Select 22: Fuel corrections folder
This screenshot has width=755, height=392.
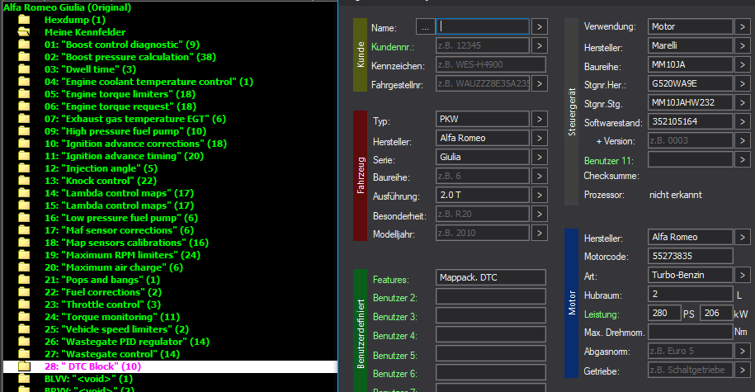pos(103,292)
